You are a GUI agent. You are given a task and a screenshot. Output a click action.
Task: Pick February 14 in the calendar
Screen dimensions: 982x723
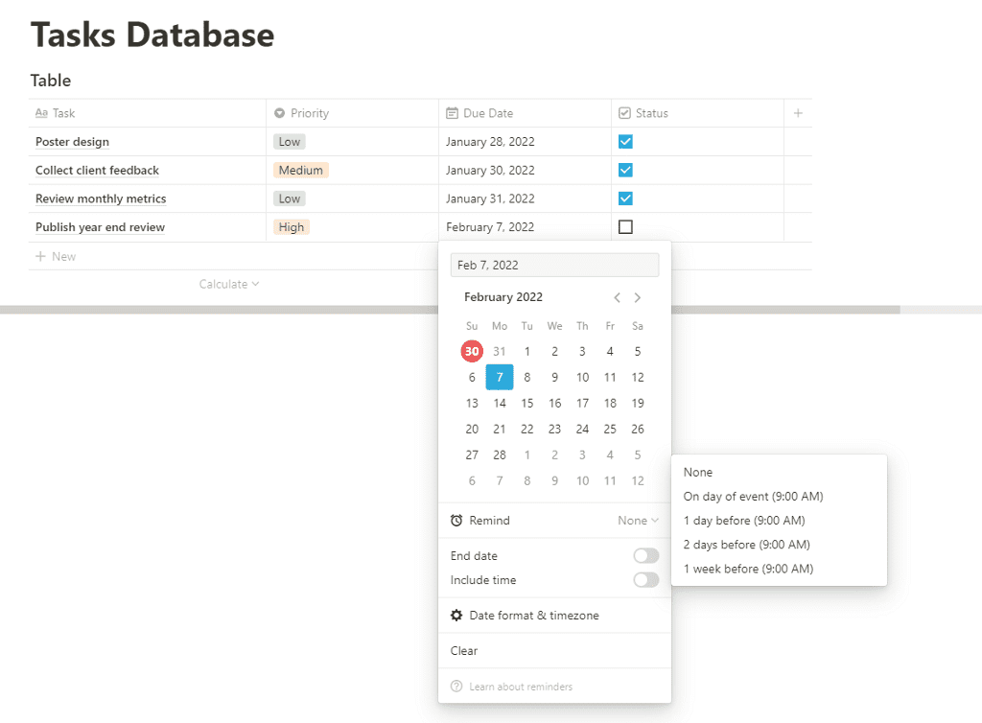point(500,403)
